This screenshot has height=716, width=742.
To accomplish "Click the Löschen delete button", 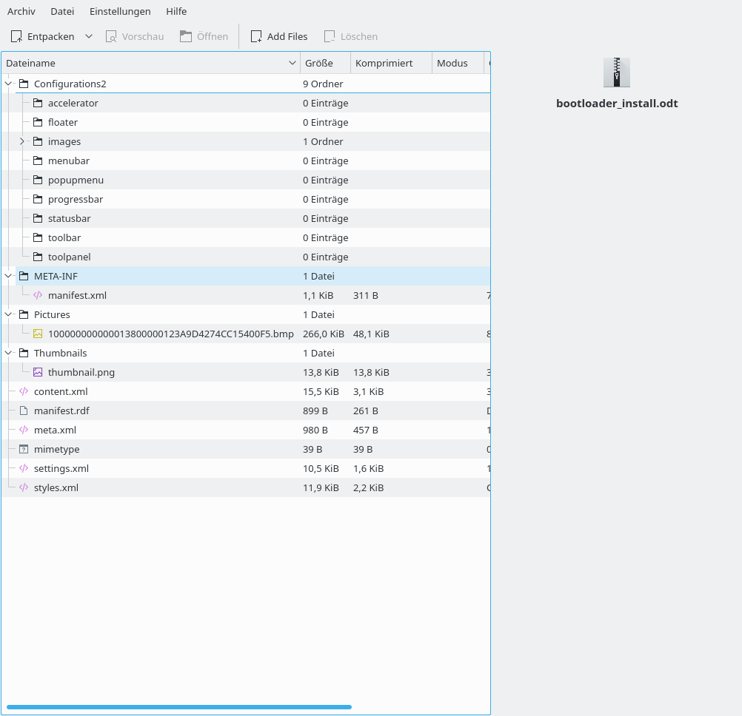I will coord(351,36).
